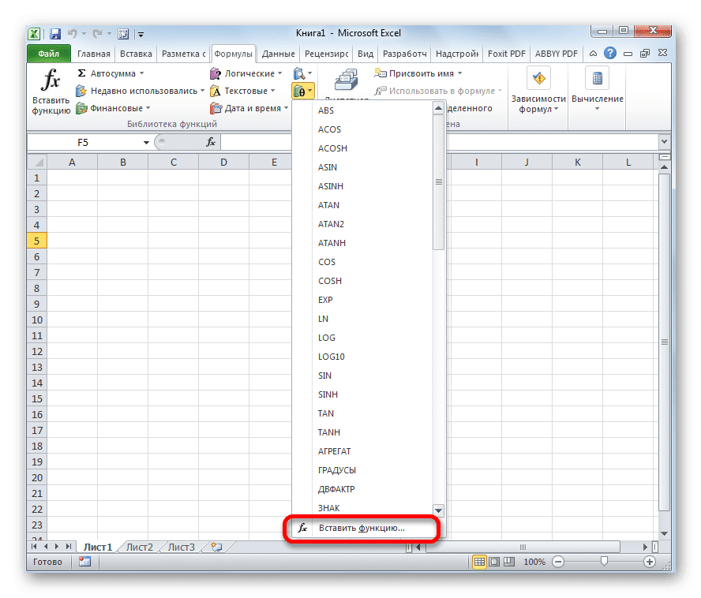Image resolution: width=701 pixels, height=598 pixels.
Task: Click the Save icon in quick access toolbar
Action: pyautogui.click(x=55, y=34)
